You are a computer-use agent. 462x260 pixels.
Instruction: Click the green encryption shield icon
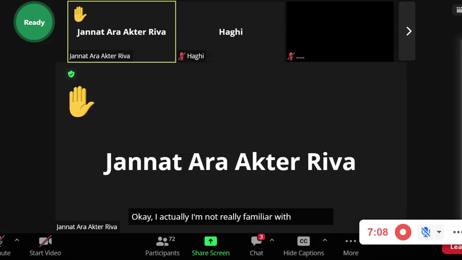point(71,74)
